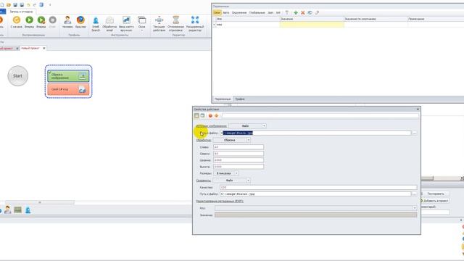Viewport: 464px width, 261px height.
Task: Open the 'Окна' windows dropdown in ribbon
Action: pos(142,21)
